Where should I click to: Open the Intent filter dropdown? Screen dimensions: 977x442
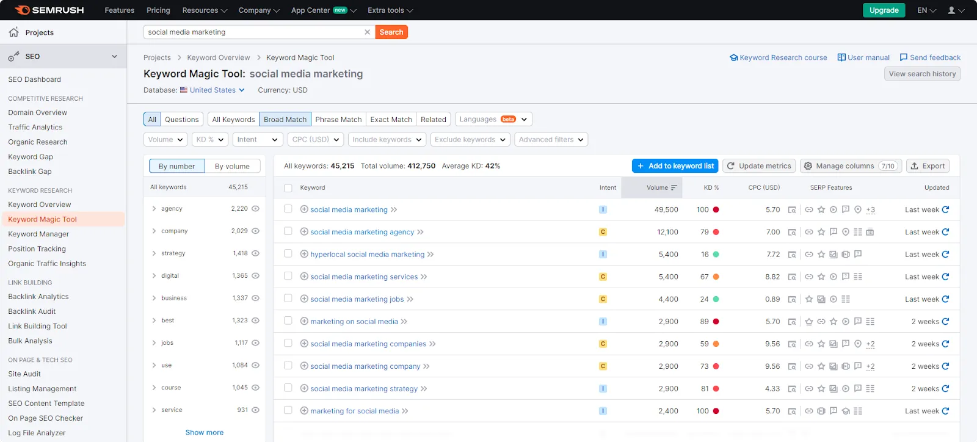pos(257,140)
